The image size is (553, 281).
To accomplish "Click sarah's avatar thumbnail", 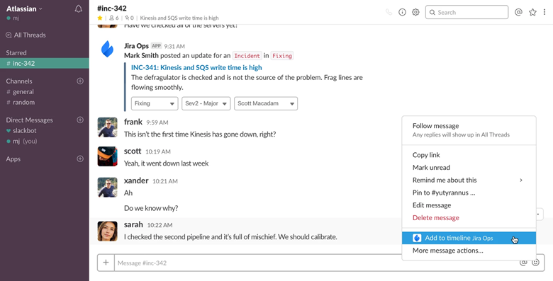I will pos(107,231).
